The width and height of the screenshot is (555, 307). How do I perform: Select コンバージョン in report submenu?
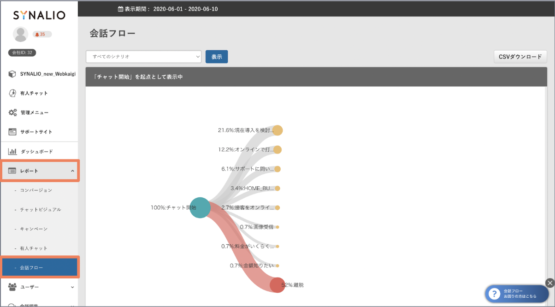click(36, 190)
